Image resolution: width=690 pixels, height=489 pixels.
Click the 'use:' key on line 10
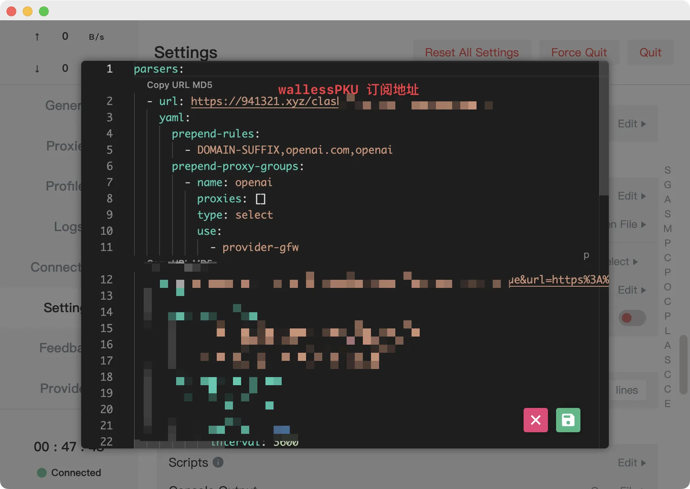pyautogui.click(x=209, y=231)
